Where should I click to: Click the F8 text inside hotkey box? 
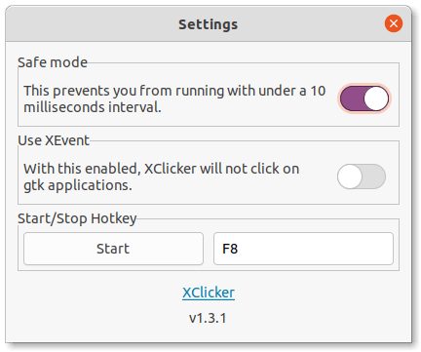coord(230,249)
